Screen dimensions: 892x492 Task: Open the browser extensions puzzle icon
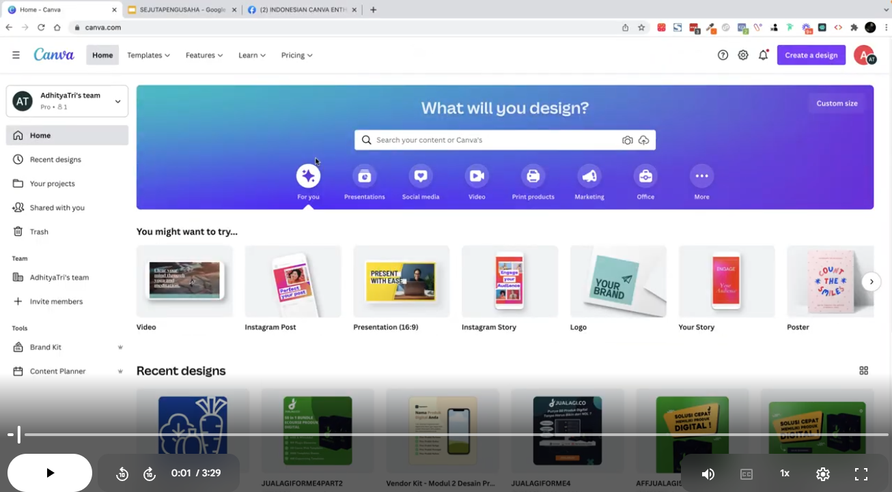(854, 27)
